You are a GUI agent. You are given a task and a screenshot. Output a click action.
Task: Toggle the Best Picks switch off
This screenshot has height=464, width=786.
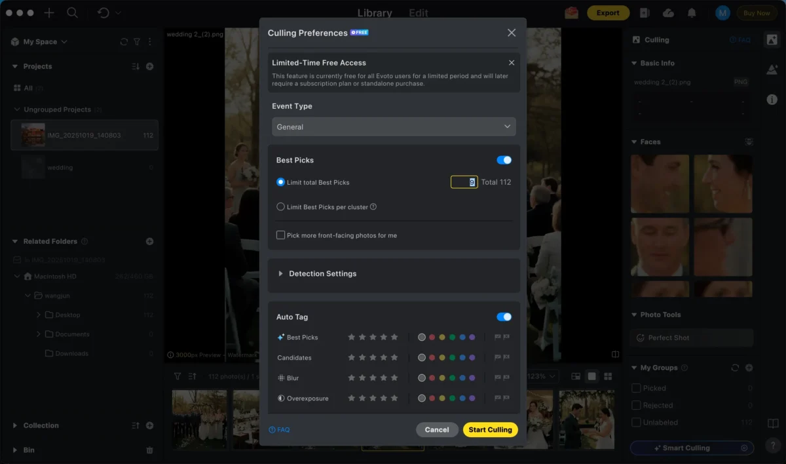pyautogui.click(x=504, y=160)
